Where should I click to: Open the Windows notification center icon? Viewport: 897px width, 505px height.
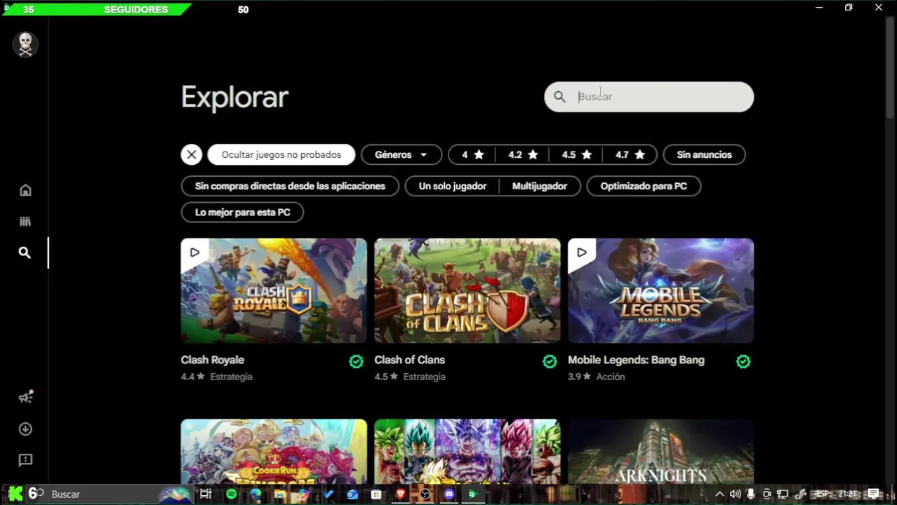coord(874,494)
